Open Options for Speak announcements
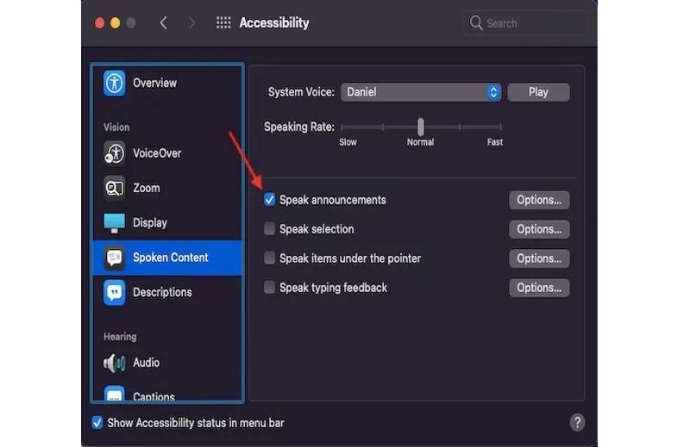The height and width of the screenshot is (447, 690). pos(539,200)
